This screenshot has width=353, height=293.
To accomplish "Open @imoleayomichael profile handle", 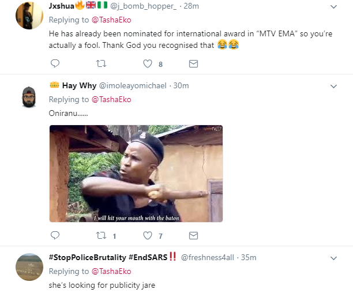I will click(x=133, y=85).
